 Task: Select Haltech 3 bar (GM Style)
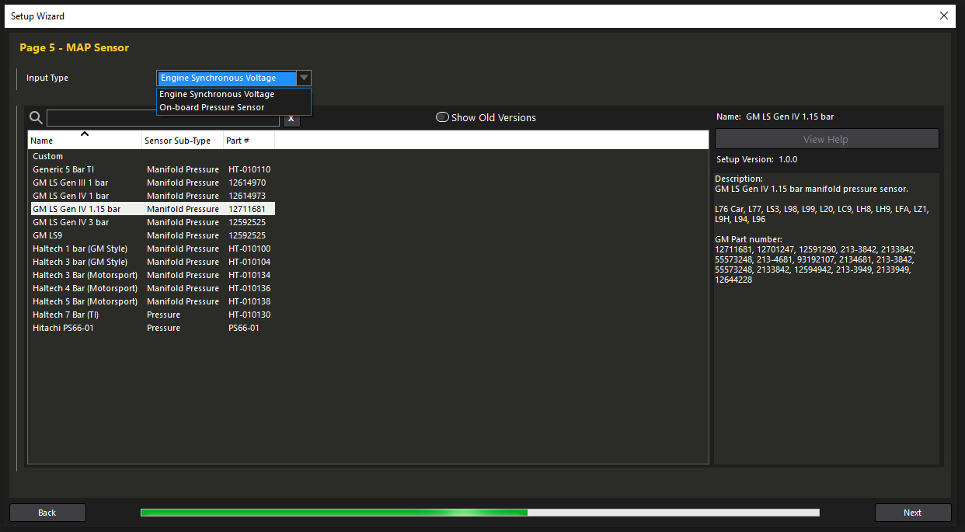point(152,262)
